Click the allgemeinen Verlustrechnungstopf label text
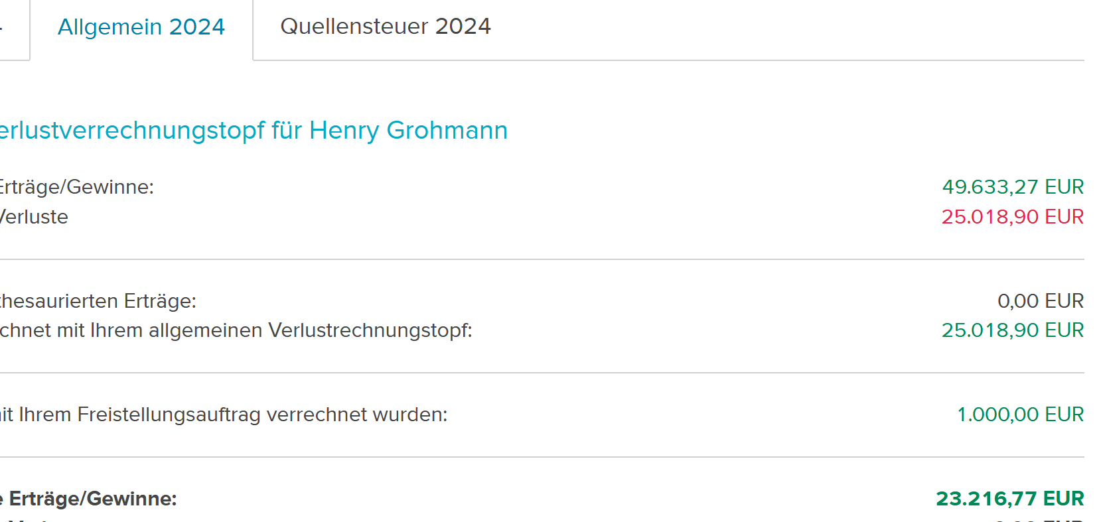The image size is (1101, 522). [236, 330]
